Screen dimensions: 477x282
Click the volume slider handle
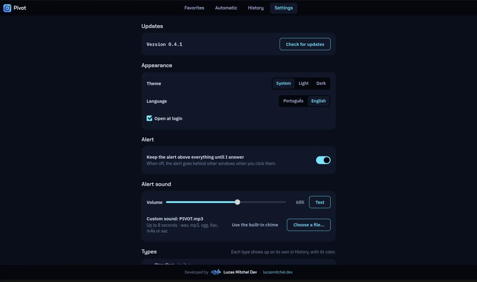pos(238,202)
